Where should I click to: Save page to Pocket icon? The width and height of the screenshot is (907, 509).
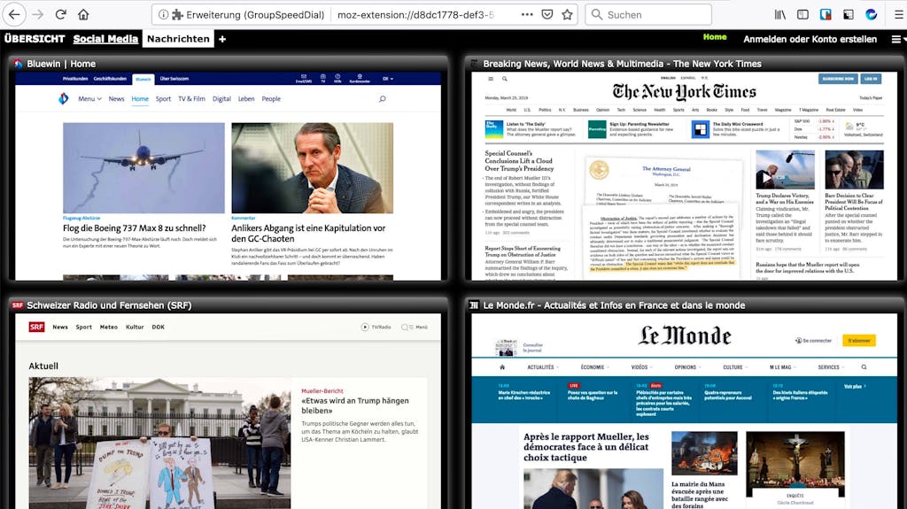tap(547, 14)
